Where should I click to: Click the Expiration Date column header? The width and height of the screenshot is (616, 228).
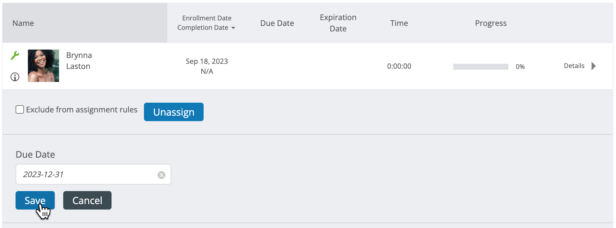click(338, 23)
